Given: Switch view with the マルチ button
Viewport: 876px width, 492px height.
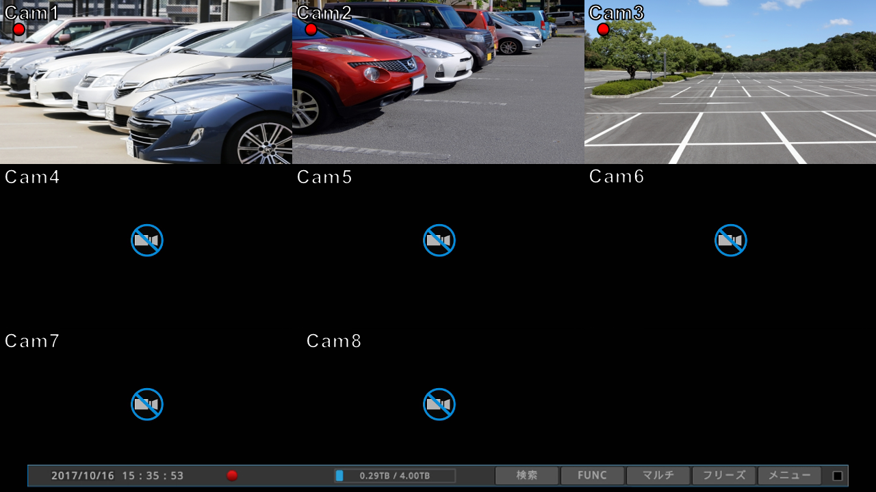Looking at the screenshot, I should coord(658,476).
